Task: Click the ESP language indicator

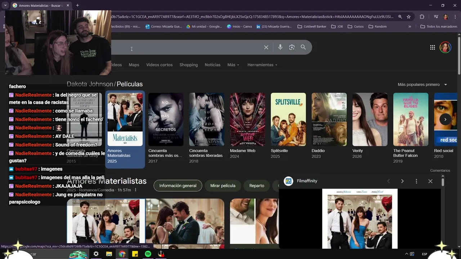Action: 425,254
